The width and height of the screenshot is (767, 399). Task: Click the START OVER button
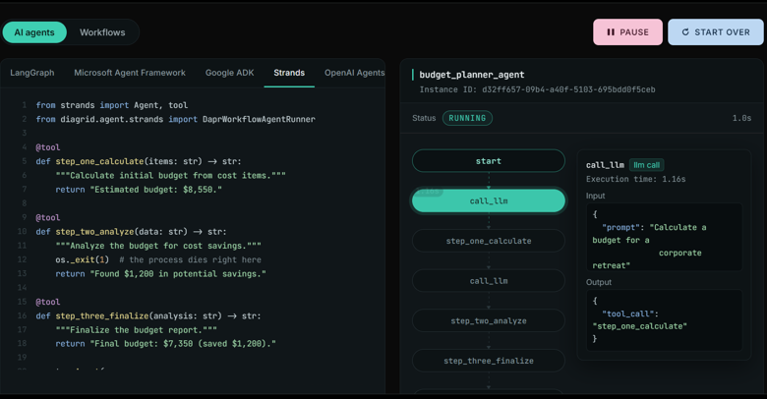pos(715,32)
